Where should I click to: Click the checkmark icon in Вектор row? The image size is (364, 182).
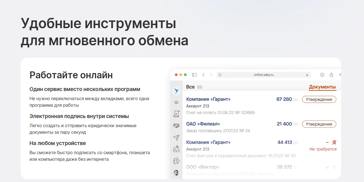tap(327, 167)
